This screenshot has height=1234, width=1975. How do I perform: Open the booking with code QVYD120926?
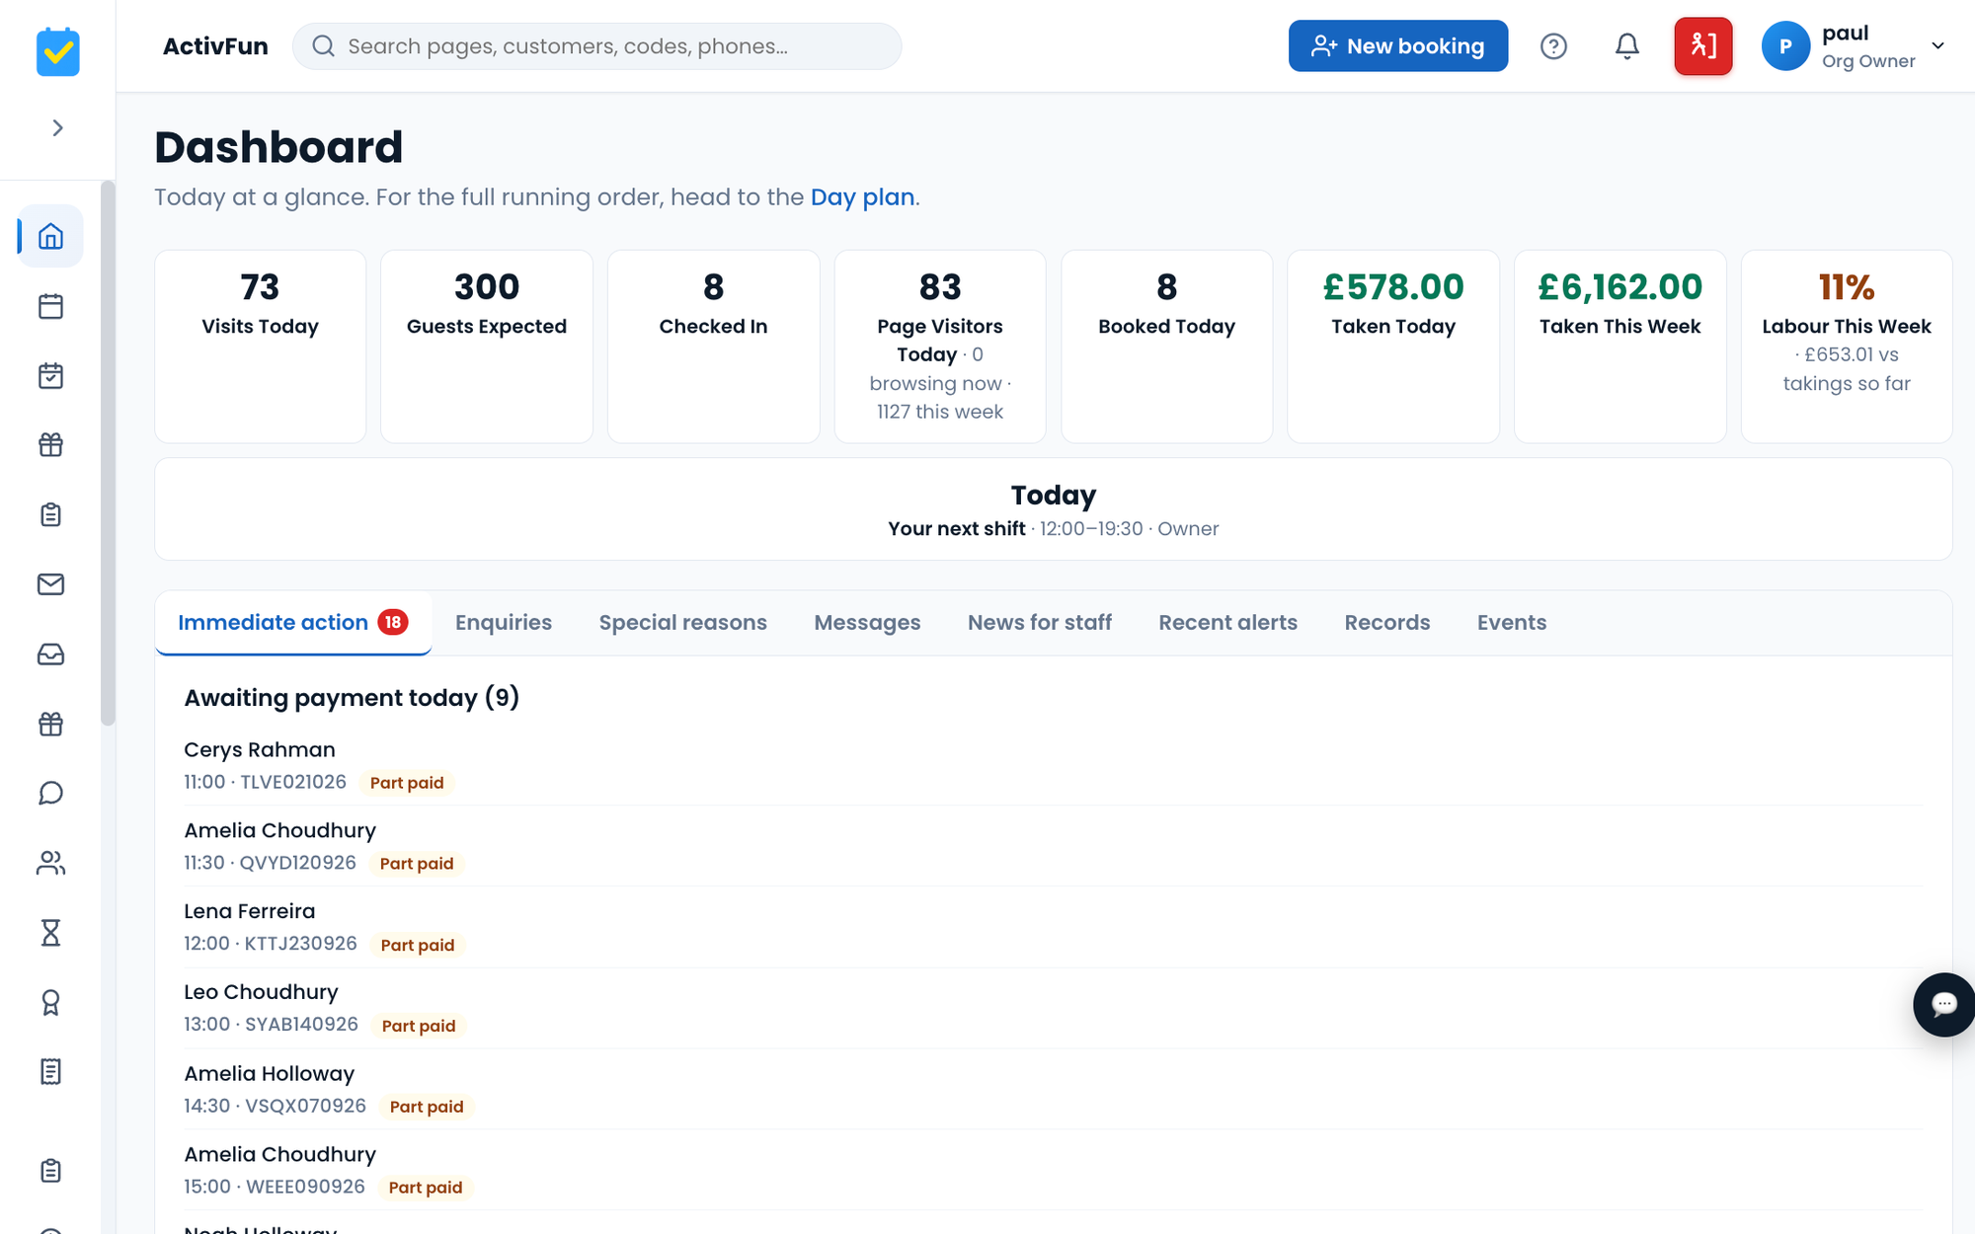pos(1053,846)
